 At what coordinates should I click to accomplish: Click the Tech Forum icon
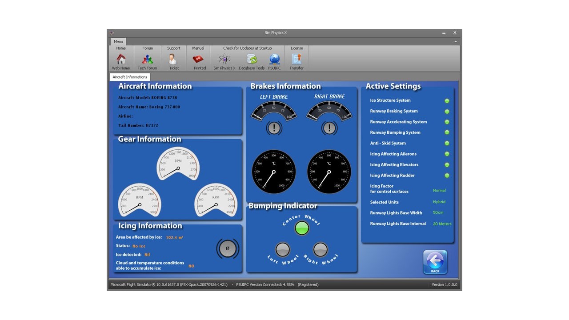[147, 60]
